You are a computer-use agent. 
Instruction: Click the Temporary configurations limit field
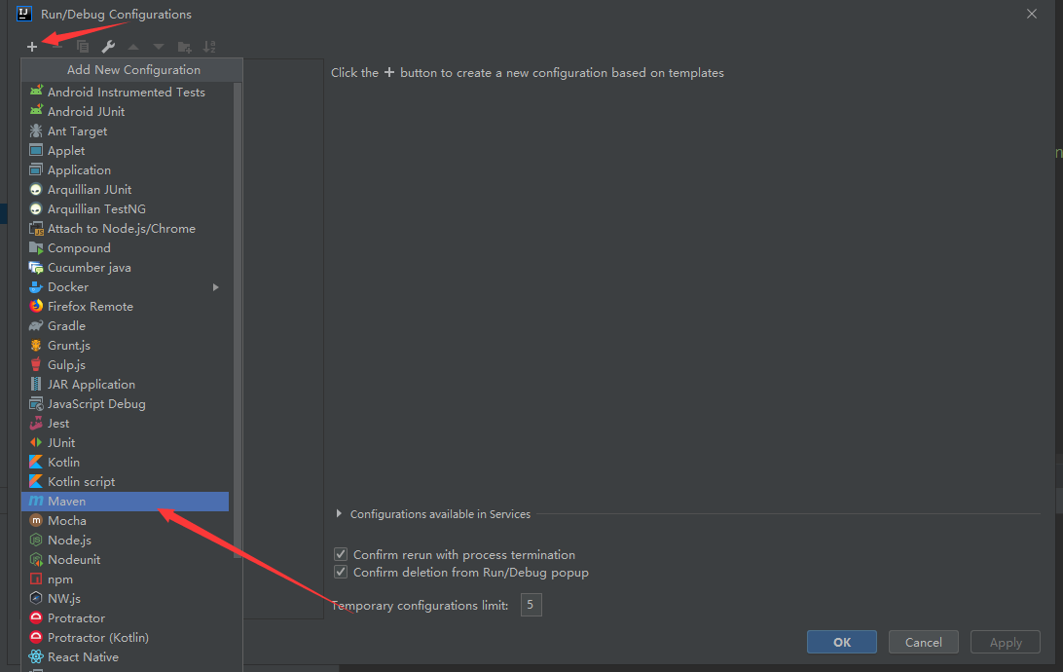click(x=531, y=605)
